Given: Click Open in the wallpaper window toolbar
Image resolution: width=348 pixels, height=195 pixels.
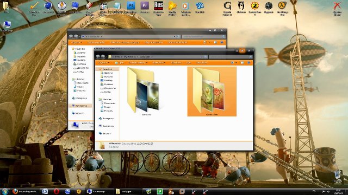Looking at the screenshot, I should click(120, 63).
